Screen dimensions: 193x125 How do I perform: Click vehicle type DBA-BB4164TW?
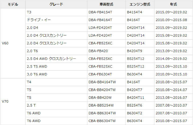click(102, 82)
